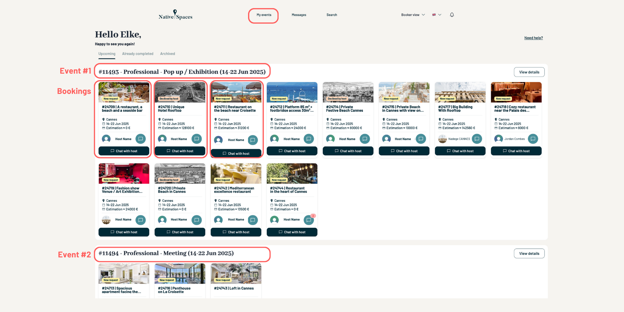
Task: Switch to the Already completed tab
Action: point(138,54)
